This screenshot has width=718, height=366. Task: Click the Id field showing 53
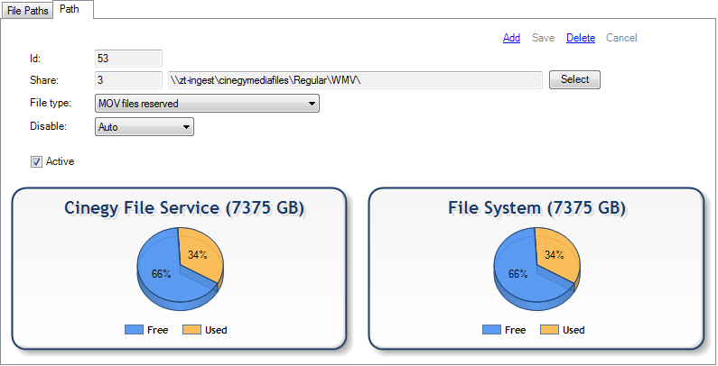coord(128,59)
